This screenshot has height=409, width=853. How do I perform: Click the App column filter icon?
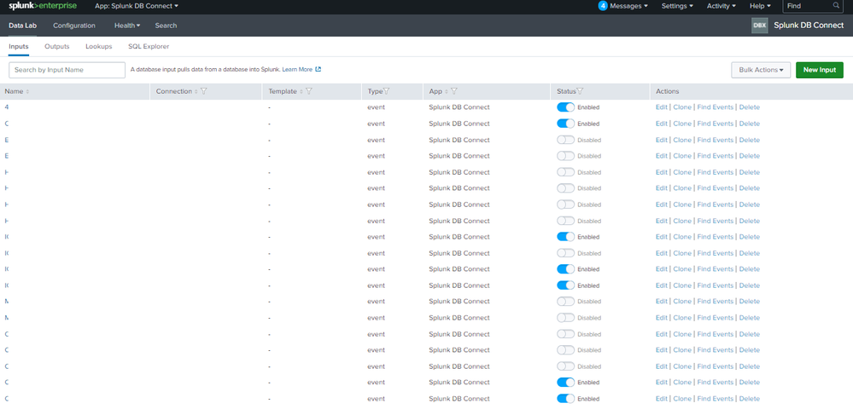(x=453, y=92)
